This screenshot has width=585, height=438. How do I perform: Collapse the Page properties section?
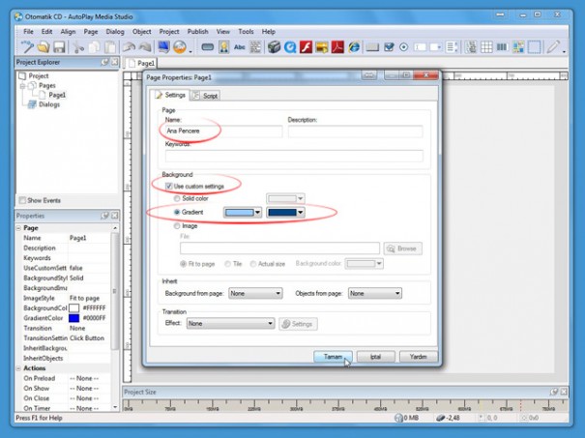click(x=18, y=228)
